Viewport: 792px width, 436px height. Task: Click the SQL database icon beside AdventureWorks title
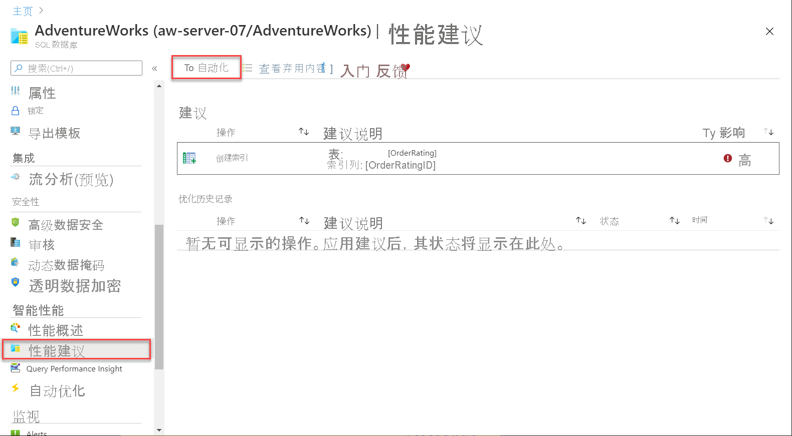[19, 37]
